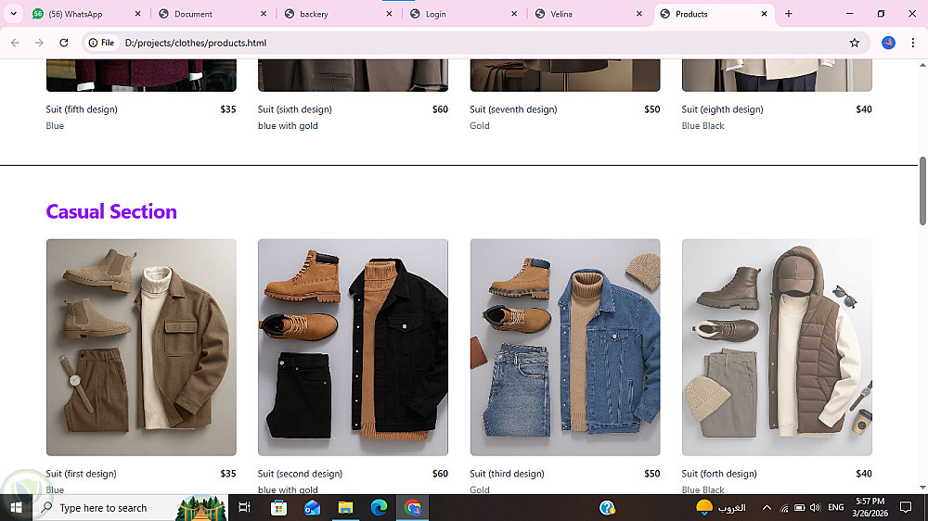928x521 pixels.
Task: Expand the tab search dropdown
Action: coord(14,14)
